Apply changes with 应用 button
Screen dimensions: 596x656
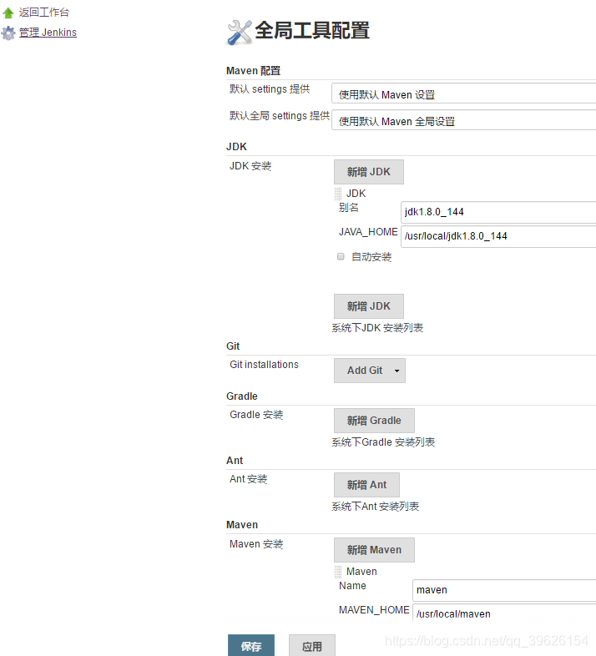pos(312,645)
